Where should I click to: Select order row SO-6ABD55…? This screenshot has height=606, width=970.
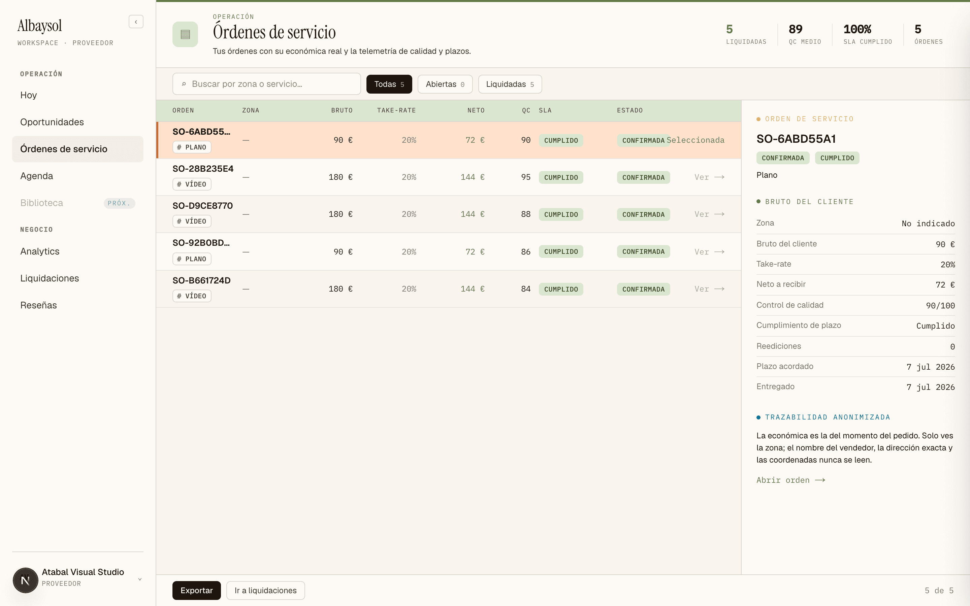click(449, 140)
